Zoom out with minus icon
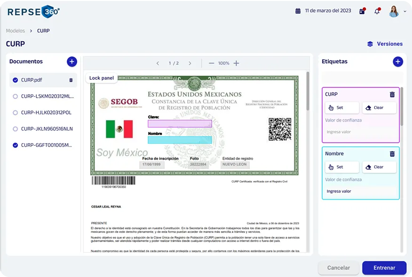Image resolution: width=412 pixels, height=277 pixels. (x=211, y=63)
